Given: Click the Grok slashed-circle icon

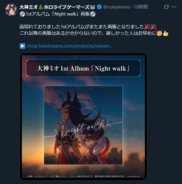Looking at the screenshot, I should pyautogui.click(x=166, y=7).
